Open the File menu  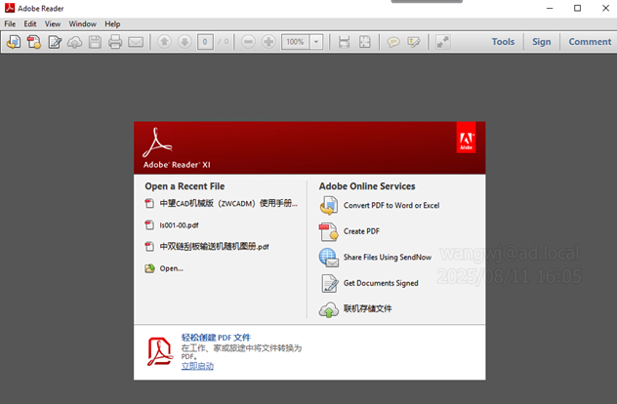10,23
